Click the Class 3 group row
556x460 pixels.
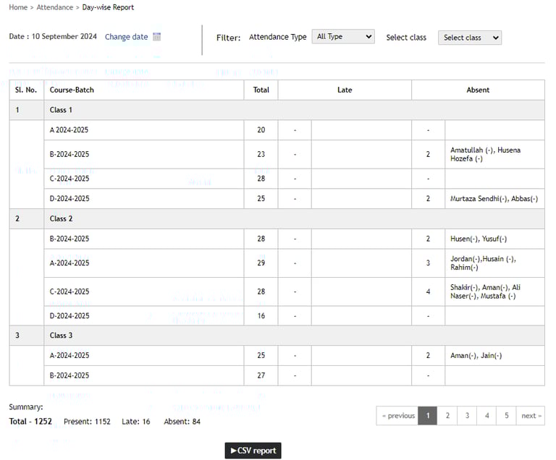click(x=61, y=336)
